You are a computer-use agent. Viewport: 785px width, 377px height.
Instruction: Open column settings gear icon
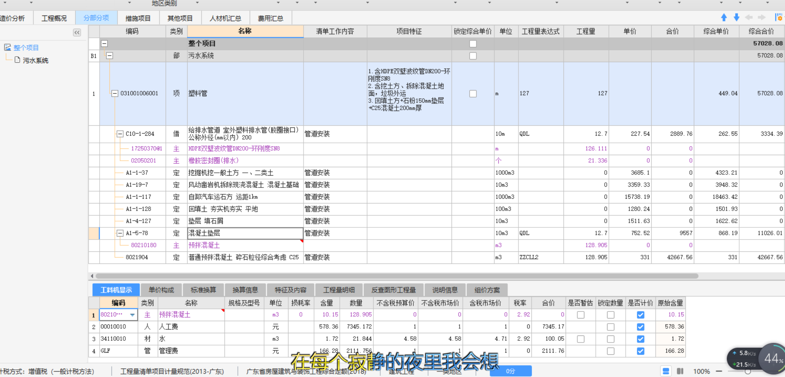point(779,18)
